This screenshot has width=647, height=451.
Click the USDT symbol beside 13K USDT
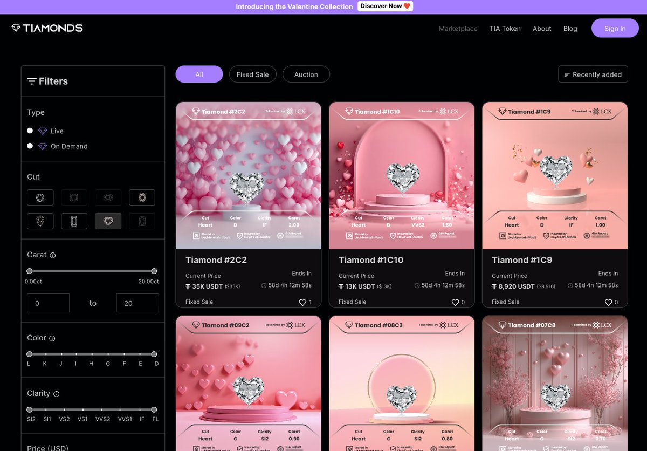point(341,286)
